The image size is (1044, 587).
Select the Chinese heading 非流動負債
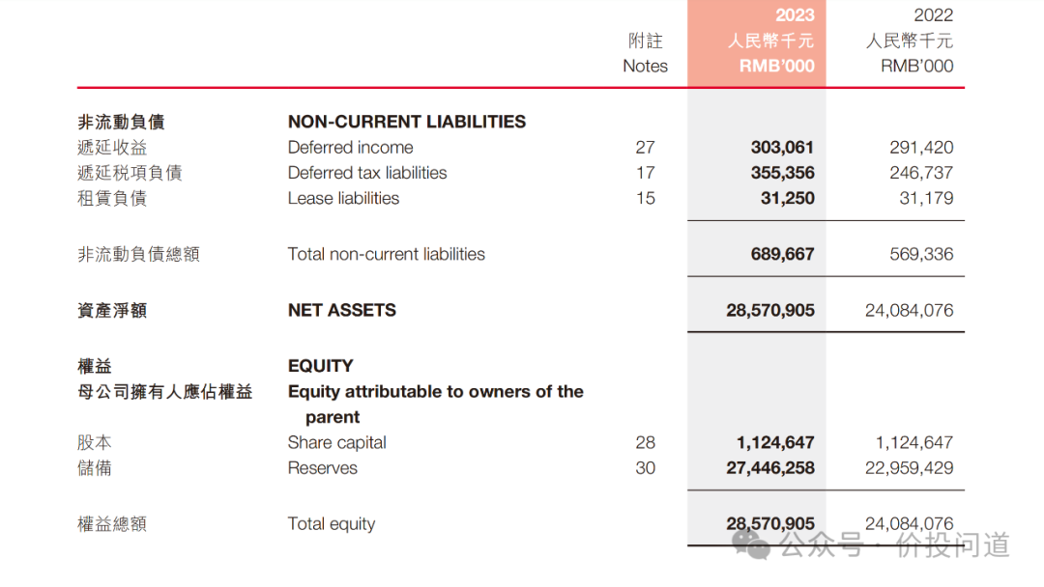121,122
